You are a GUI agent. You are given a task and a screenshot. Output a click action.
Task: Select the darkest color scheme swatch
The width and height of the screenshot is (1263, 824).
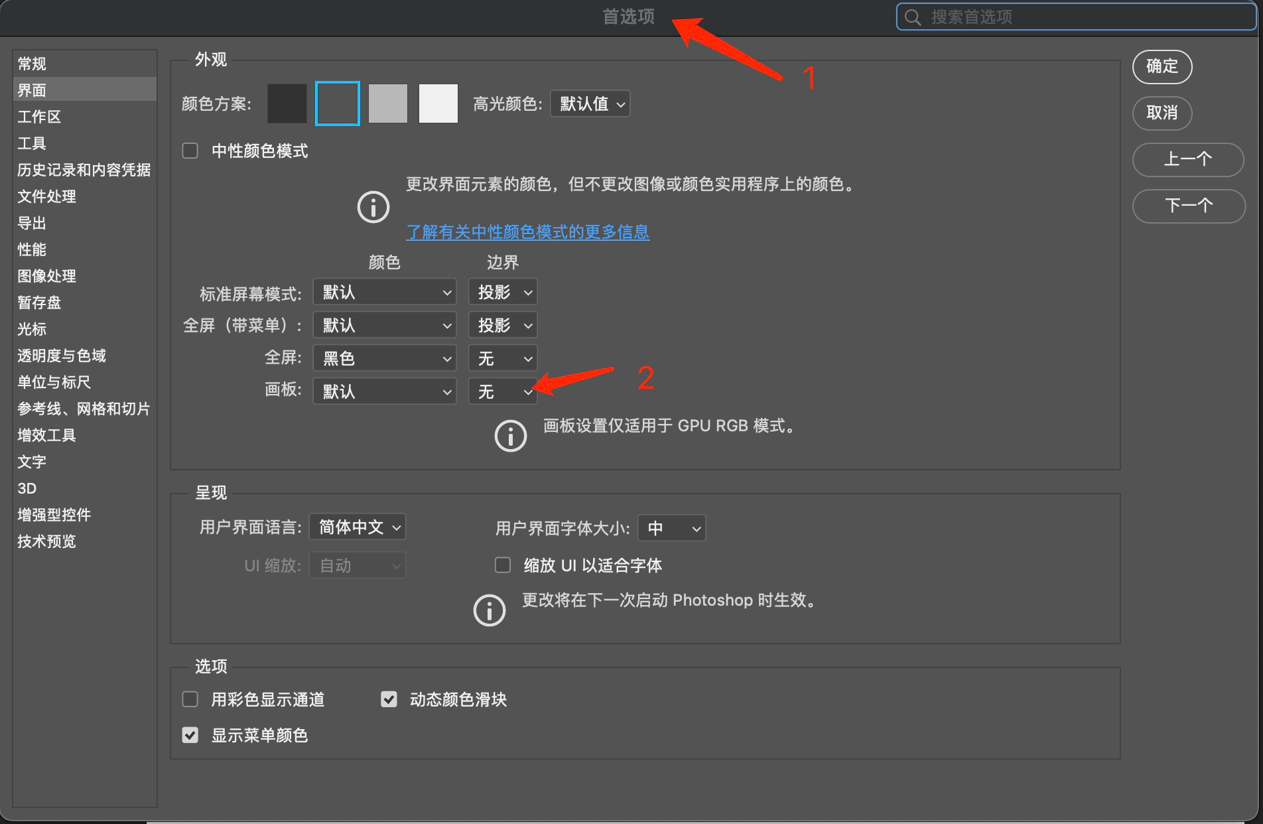287,103
